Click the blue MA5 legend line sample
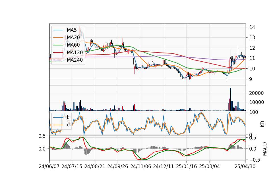The image size is (273, 196). click(58, 30)
